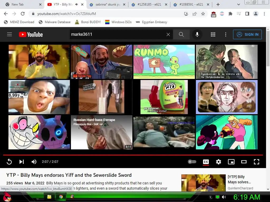This screenshot has height=202, width=270.
Task: Toggle theater mode view
Action: point(244,162)
